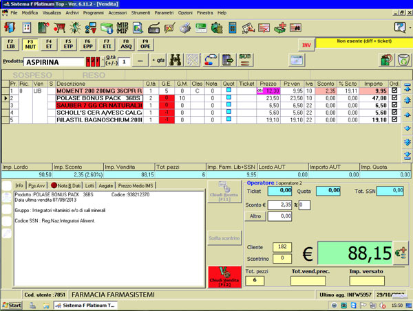Open the Archivi menu
The height and width of the screenshot is (311, 413).
pos(72,12)
